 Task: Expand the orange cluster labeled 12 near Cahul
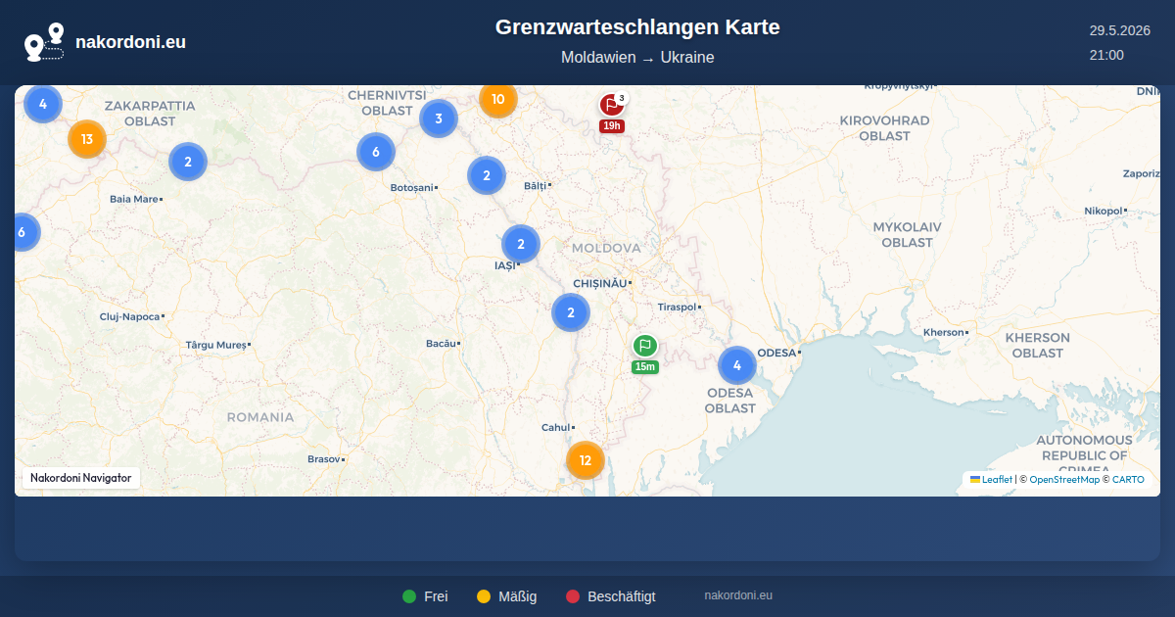click(586, 460)
